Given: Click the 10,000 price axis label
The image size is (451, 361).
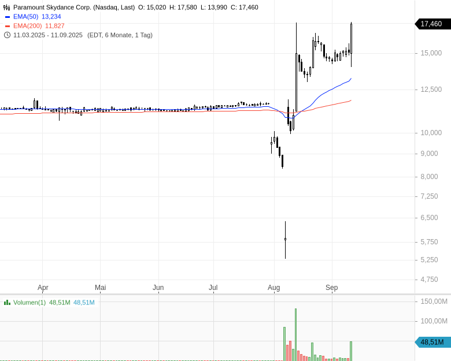Looking at the screenshot, I should coord(431,133).
